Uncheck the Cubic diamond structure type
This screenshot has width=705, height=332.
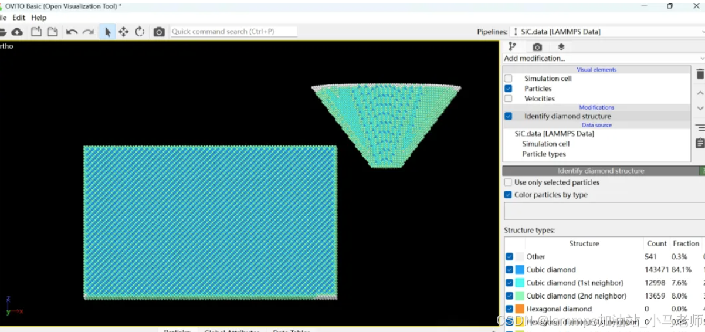coord(509,270)
